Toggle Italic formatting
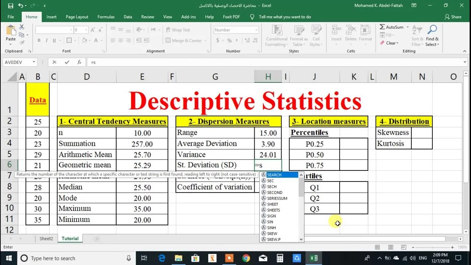Viewport: 471px width, 265px height. pyautogui.click(x=47, y=40)
